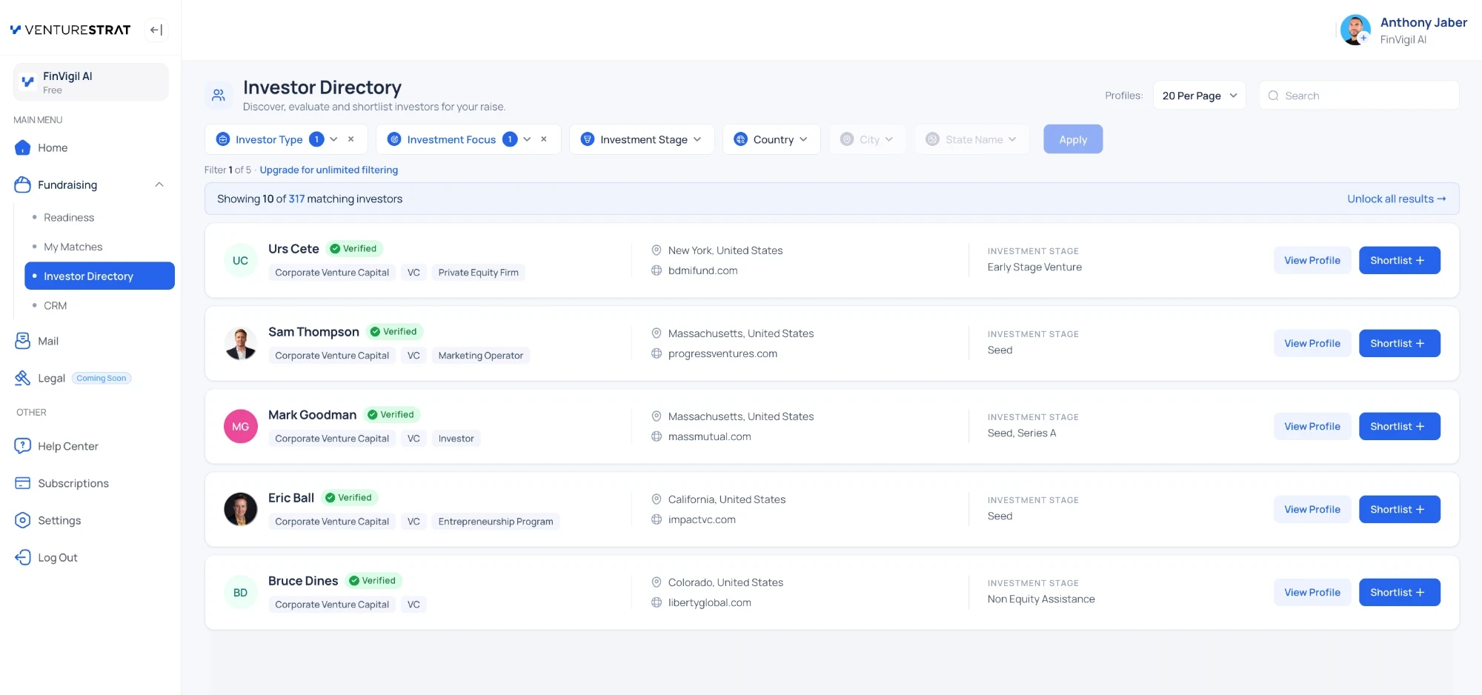Expand the Country filter

click(x=771, y=139)
